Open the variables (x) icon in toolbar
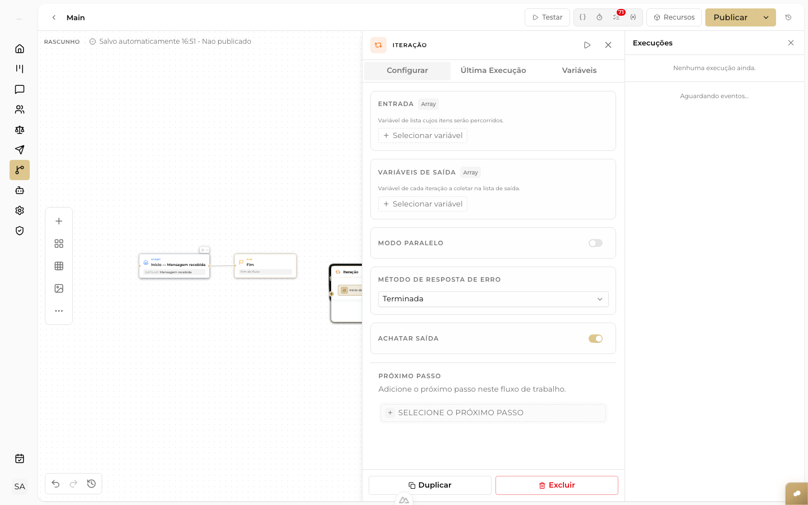This screenshot has height=505, width=808. coord(633,17)
